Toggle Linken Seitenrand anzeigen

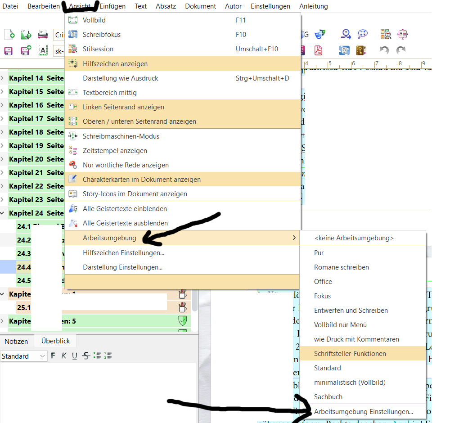point(123,107)
